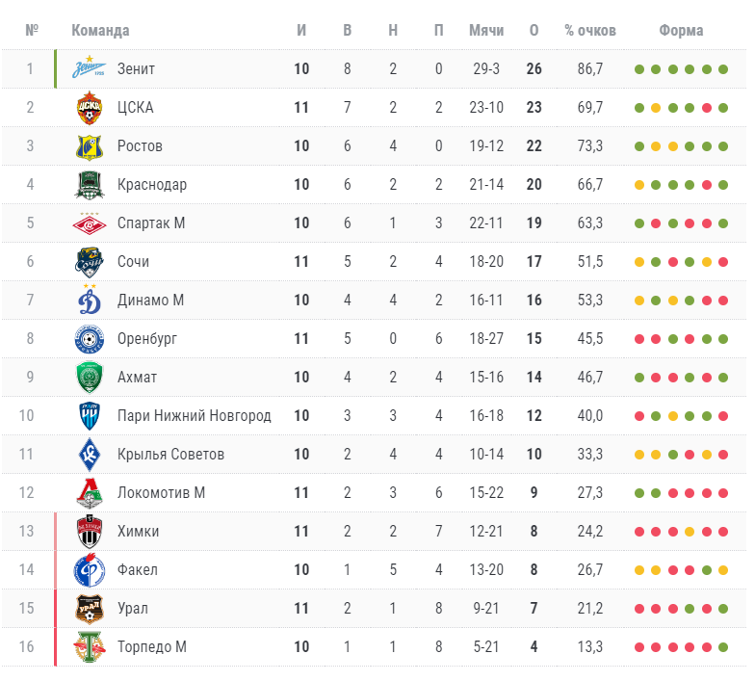
Task: Click the Ural club crest
Action: tap(90, 608)
